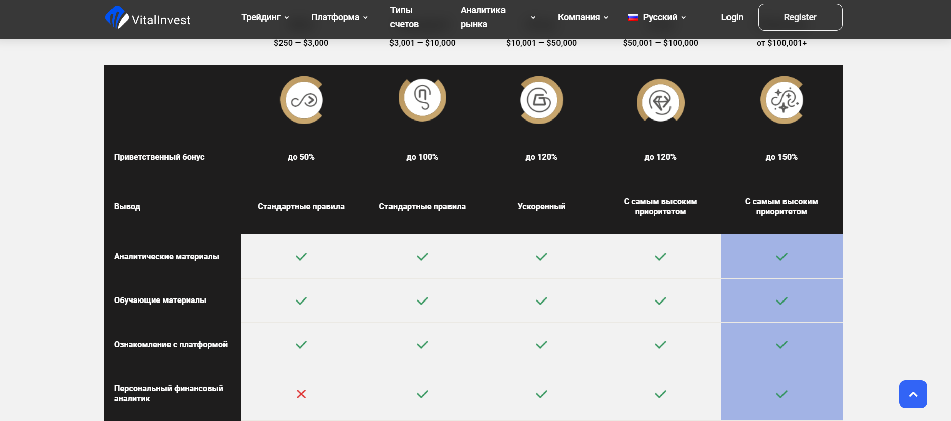Select the G-shaped account tier icon
The height and width of the screenshot is (421, 951).
tap(541, 100)
